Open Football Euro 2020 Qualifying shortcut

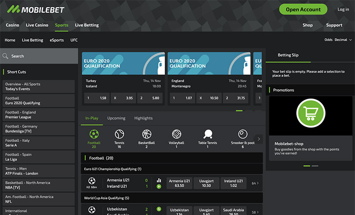38,101
